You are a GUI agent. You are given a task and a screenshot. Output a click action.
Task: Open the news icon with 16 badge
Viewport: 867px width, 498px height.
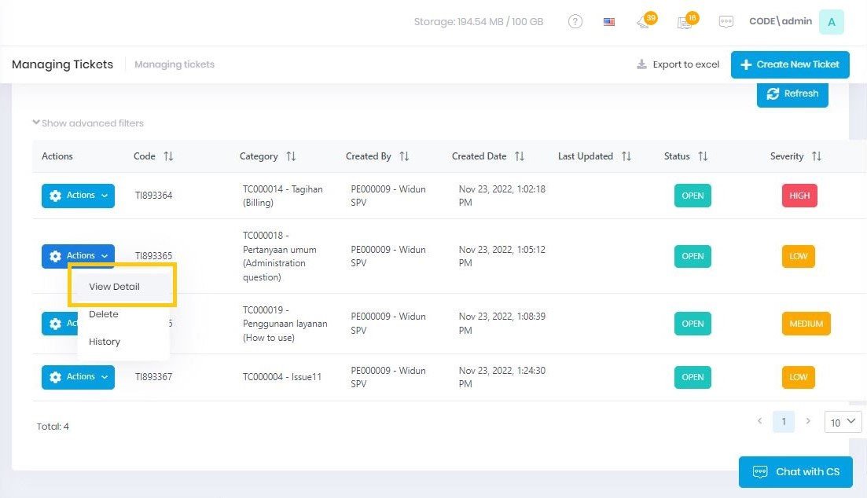coord(685,23)
